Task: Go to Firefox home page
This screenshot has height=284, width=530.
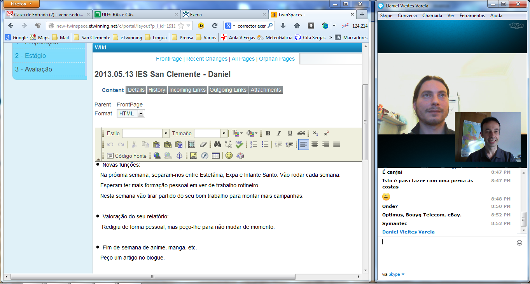Action: pyautogui.click(x=297, y=26)
